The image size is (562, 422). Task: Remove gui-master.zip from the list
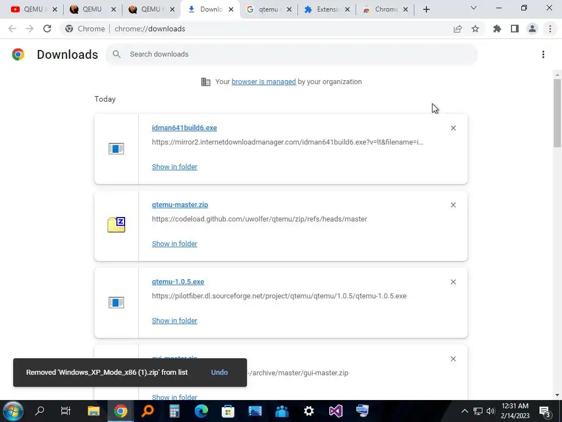click(x=453, y=359)
